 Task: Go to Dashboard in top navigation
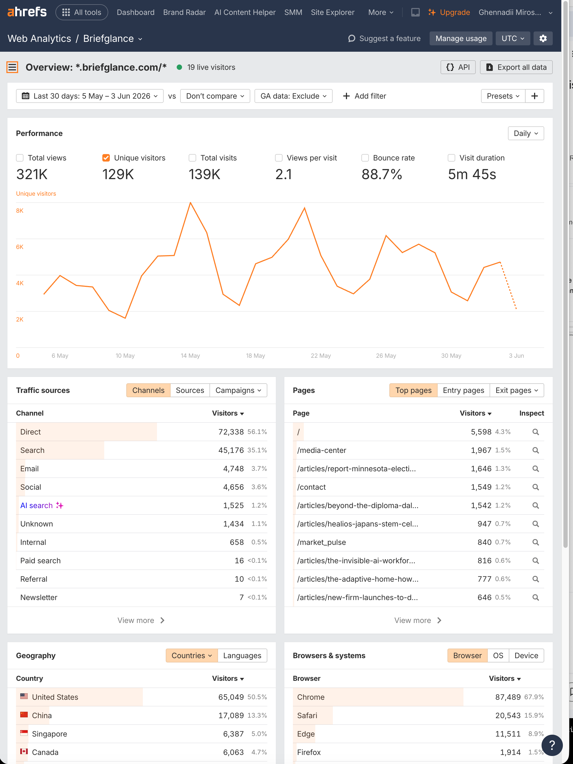coord(135,13)
